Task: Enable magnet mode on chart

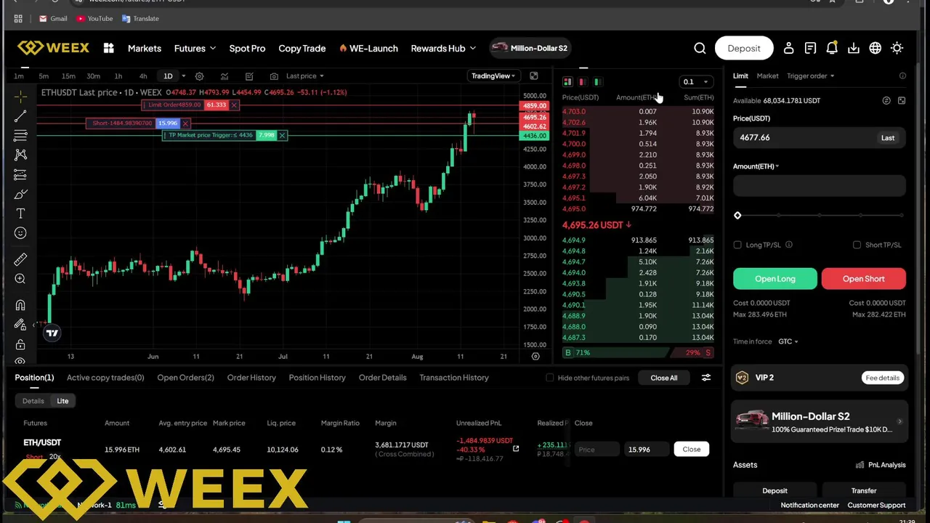Action: click(x=20, y=305)
